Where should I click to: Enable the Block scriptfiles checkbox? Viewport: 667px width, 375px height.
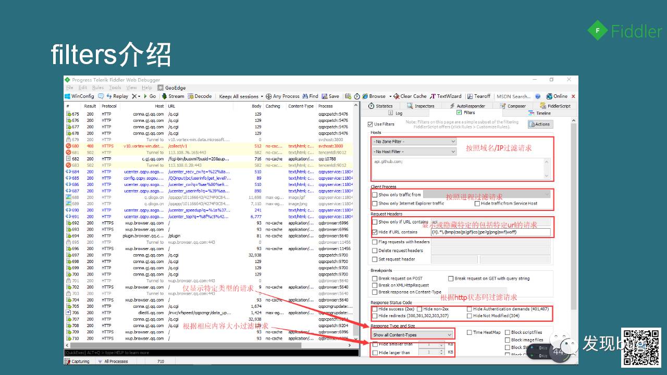(x=508, y=332)
